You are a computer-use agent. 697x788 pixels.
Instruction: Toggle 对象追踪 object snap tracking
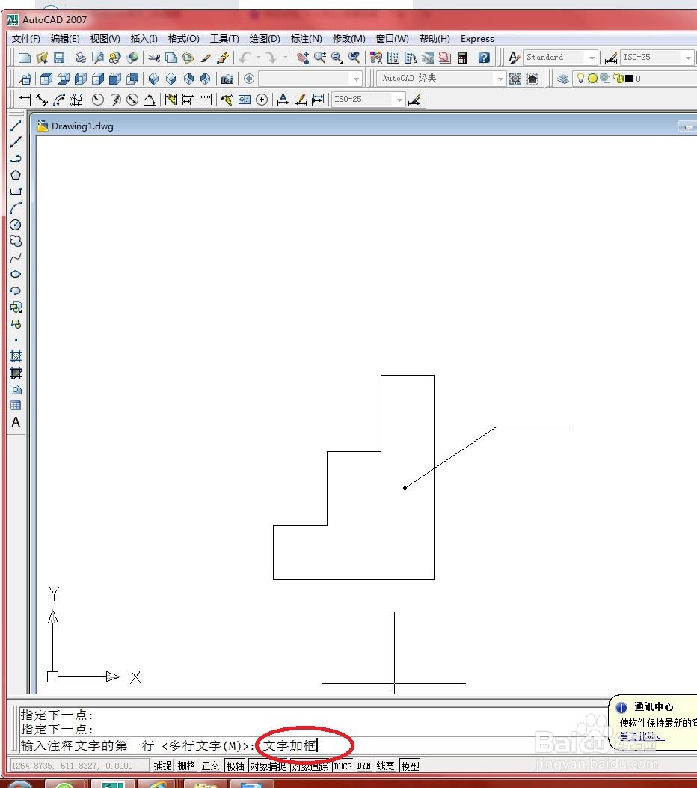[x=310, y=766]
